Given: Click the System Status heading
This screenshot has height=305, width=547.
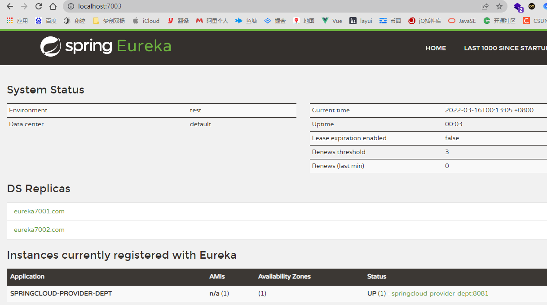Looking at the screenshot, I should point(46,90).
